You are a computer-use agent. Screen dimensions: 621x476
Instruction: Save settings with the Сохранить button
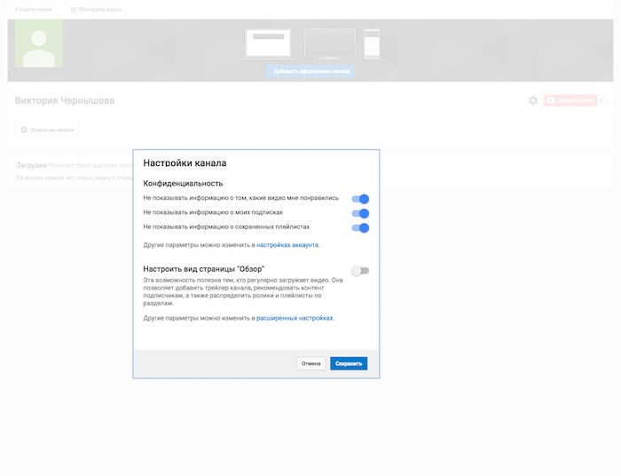pyautogui.click(x=349, y=363)
